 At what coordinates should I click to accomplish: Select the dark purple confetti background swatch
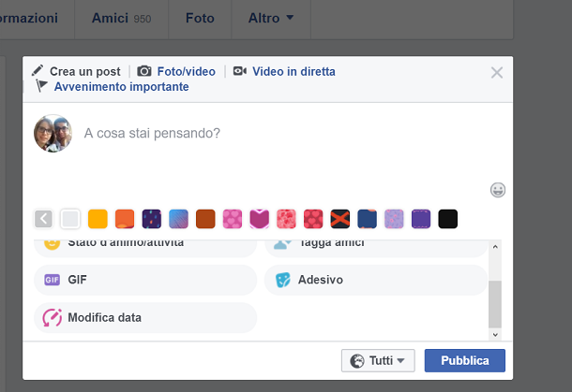(152, 219)
